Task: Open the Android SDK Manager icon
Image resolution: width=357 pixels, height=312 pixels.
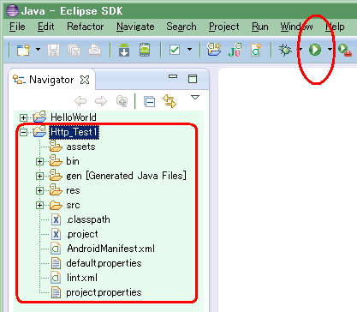Action: coord(124,50)
